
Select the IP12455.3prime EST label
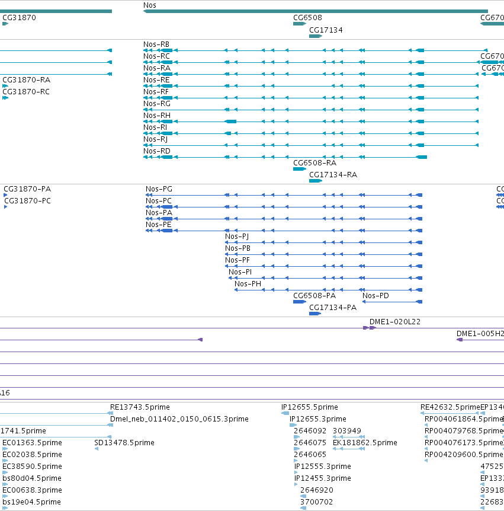322,478
